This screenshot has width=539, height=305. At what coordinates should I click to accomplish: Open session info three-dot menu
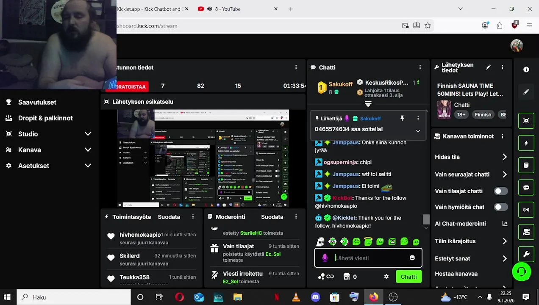point(296,67)
